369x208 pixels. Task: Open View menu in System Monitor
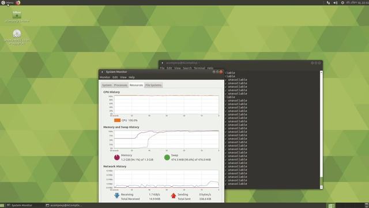point(123,77)
